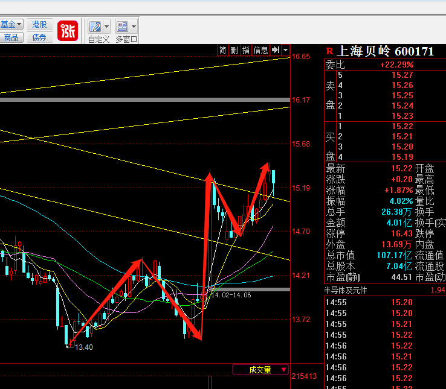Open the 半导体及元件 sector link
This screenshot has height=389, width=446.
(x=346, y=290)
